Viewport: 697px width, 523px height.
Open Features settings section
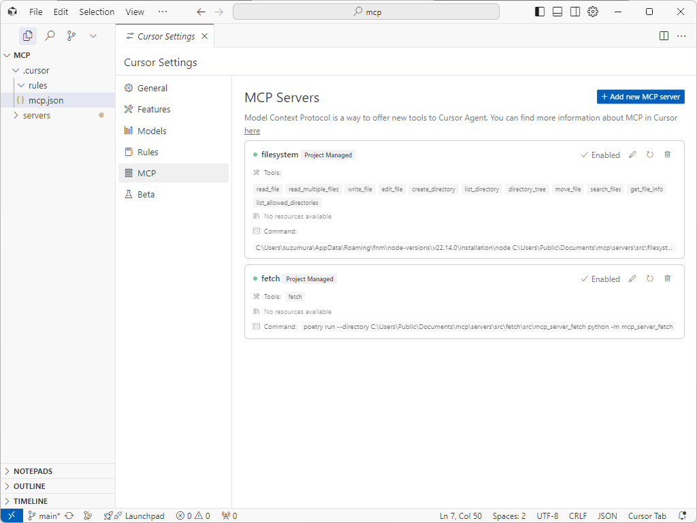174,110
